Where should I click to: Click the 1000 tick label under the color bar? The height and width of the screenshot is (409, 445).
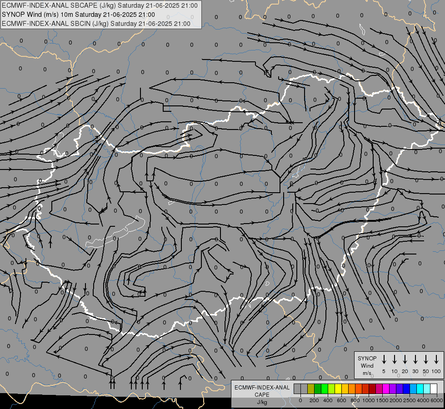[369, 400]
